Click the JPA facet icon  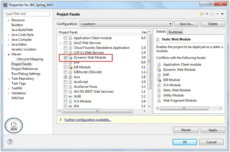[71, 106]
